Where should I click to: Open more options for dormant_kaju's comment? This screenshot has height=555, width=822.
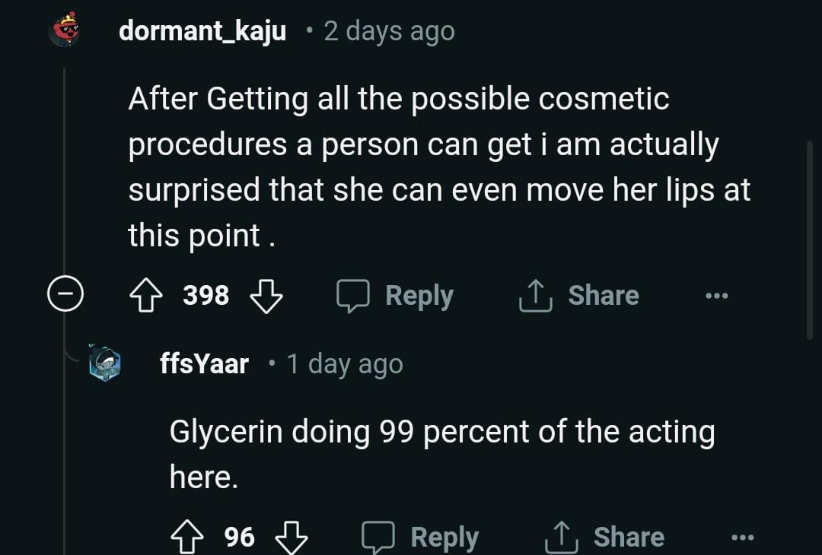[716, 295]
